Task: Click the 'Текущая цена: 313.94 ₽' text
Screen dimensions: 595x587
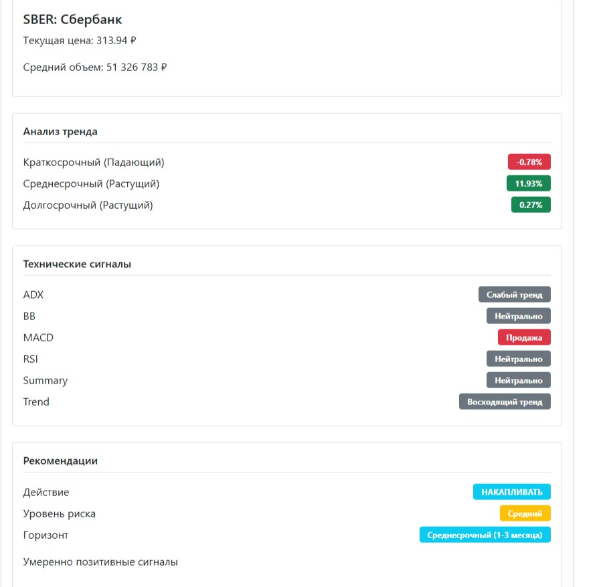Action: 80,40
